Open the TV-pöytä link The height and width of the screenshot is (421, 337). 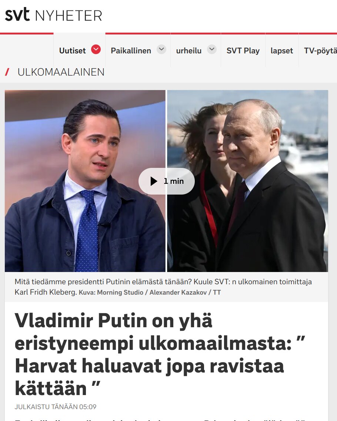tap(320, 50)
